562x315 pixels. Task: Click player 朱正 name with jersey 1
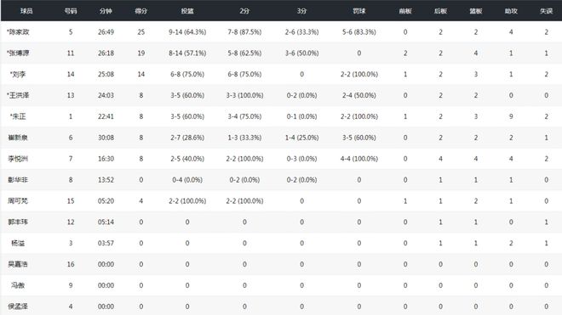coord(18,116)
